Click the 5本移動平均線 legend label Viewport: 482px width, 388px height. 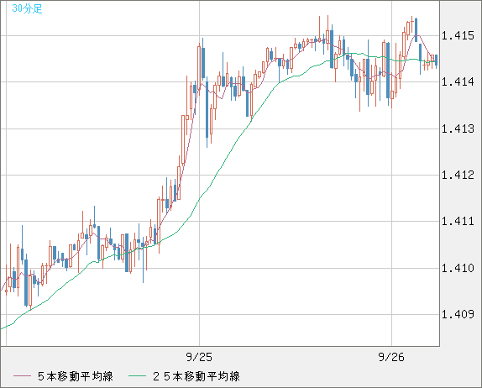tap(76, 376)
